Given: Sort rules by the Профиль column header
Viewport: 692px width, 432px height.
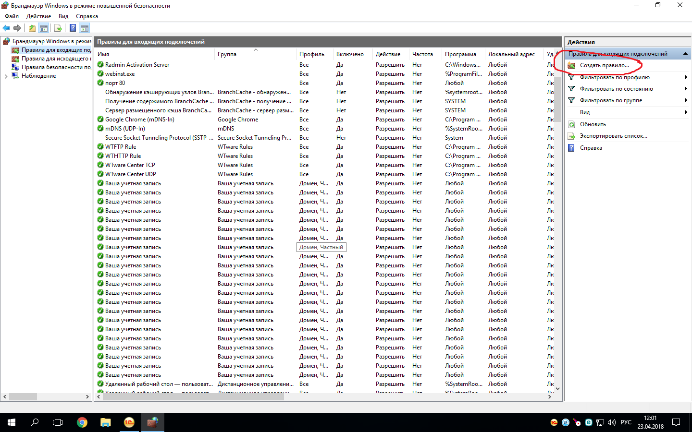Looking at the screenshot, I should point(315,54).
